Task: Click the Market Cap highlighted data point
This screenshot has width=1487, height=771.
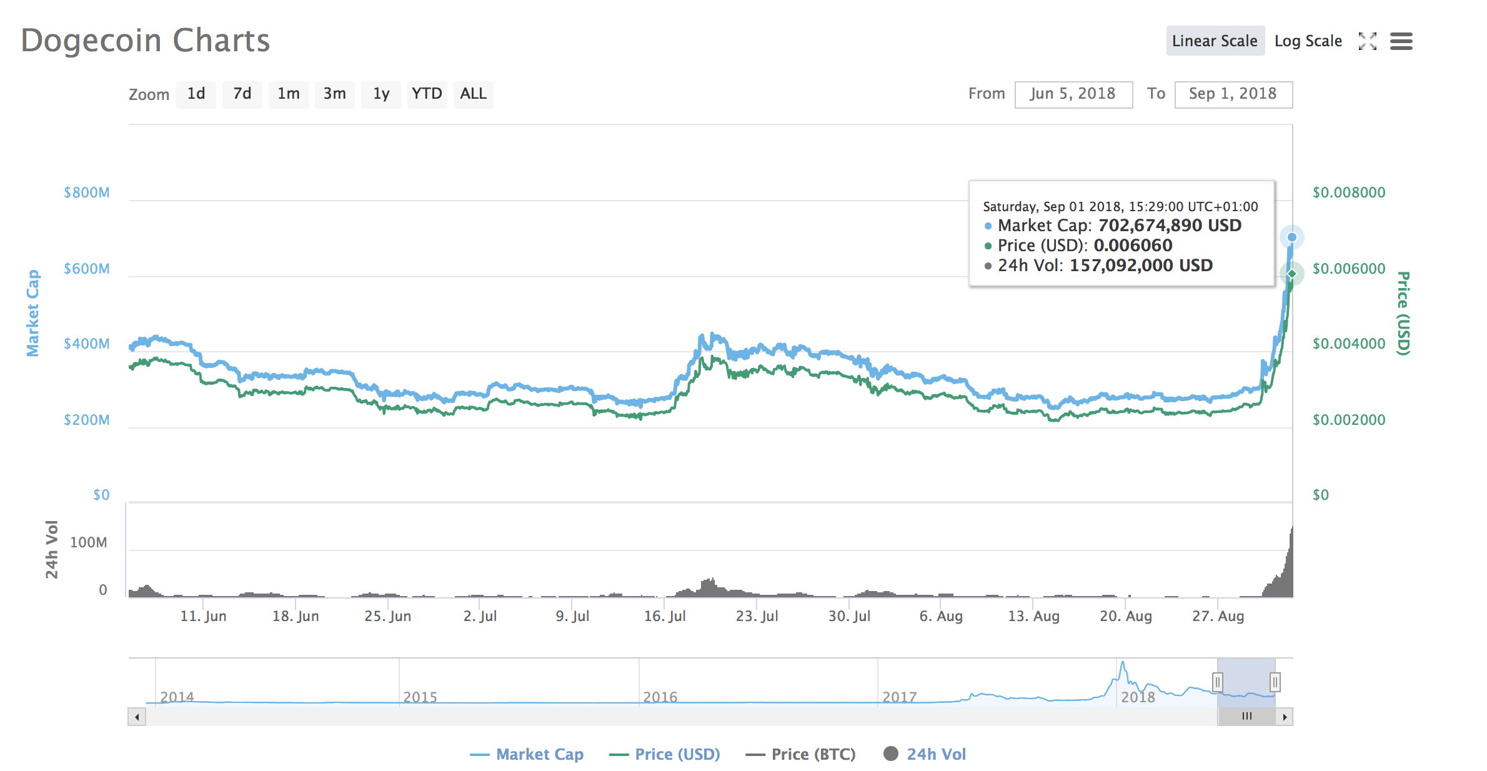Action: [x=1291, y=237]
